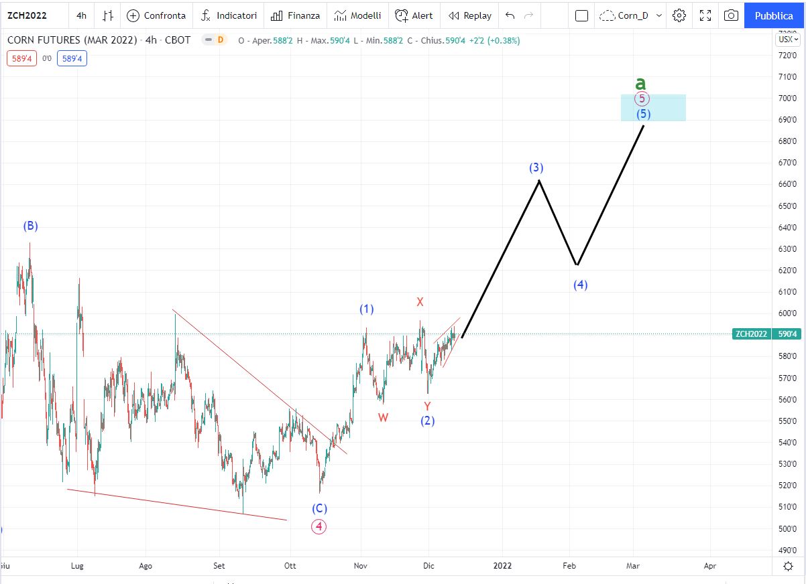Start bar Replay mode

pyautogui.click(x=470, y=15)
